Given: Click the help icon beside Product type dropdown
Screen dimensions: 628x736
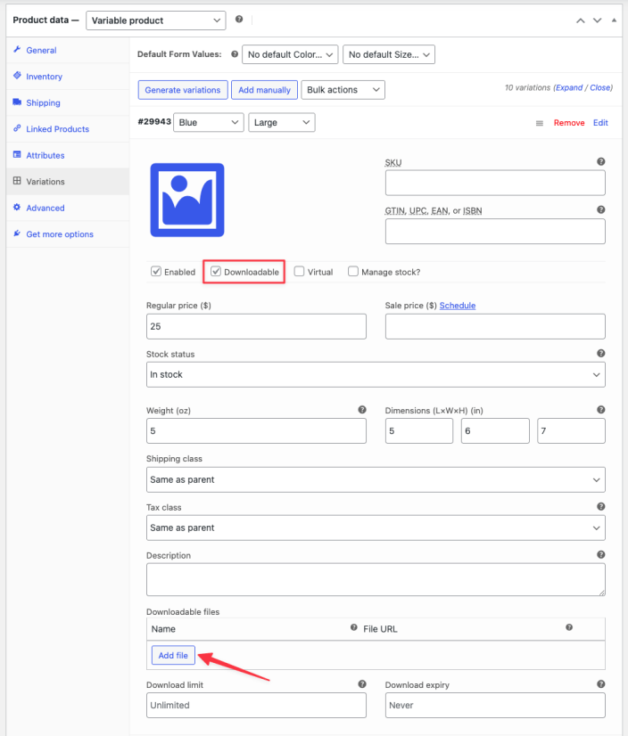Looking at the screenshot, I should point(239,19).
